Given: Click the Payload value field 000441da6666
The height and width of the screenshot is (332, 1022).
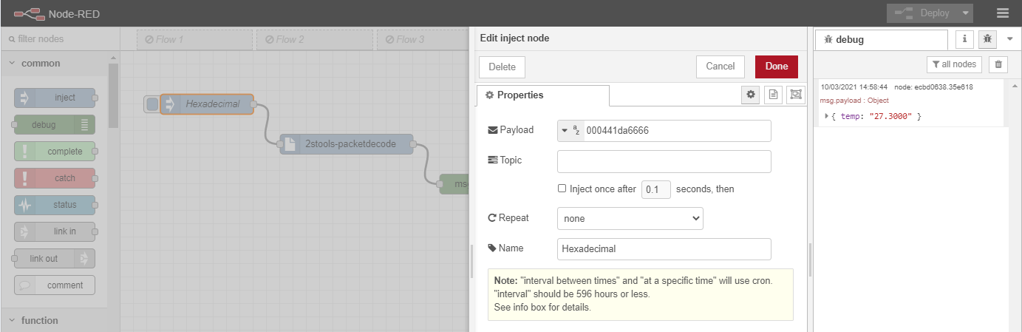Looking at the screenshot, I should coord(676,131).
